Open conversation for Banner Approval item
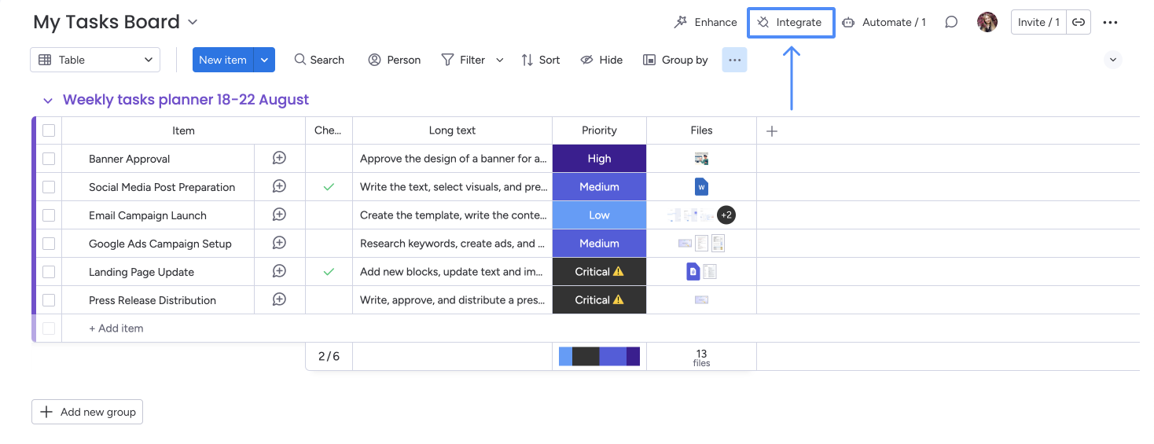Image resolution: width=1154 pixels, height=444 pixels. pos(279,159)
